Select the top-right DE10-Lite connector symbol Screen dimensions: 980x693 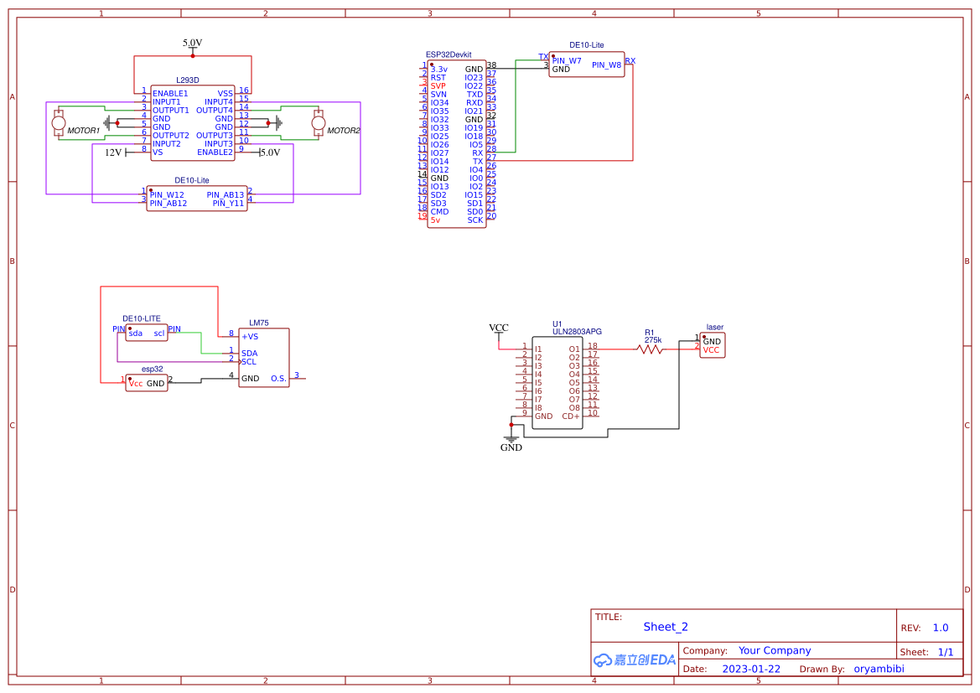click(585, 62)
